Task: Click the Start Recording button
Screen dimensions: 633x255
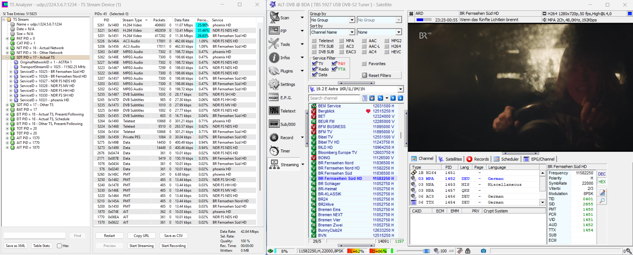Action: pyautogui.click(x=174, y=246)
